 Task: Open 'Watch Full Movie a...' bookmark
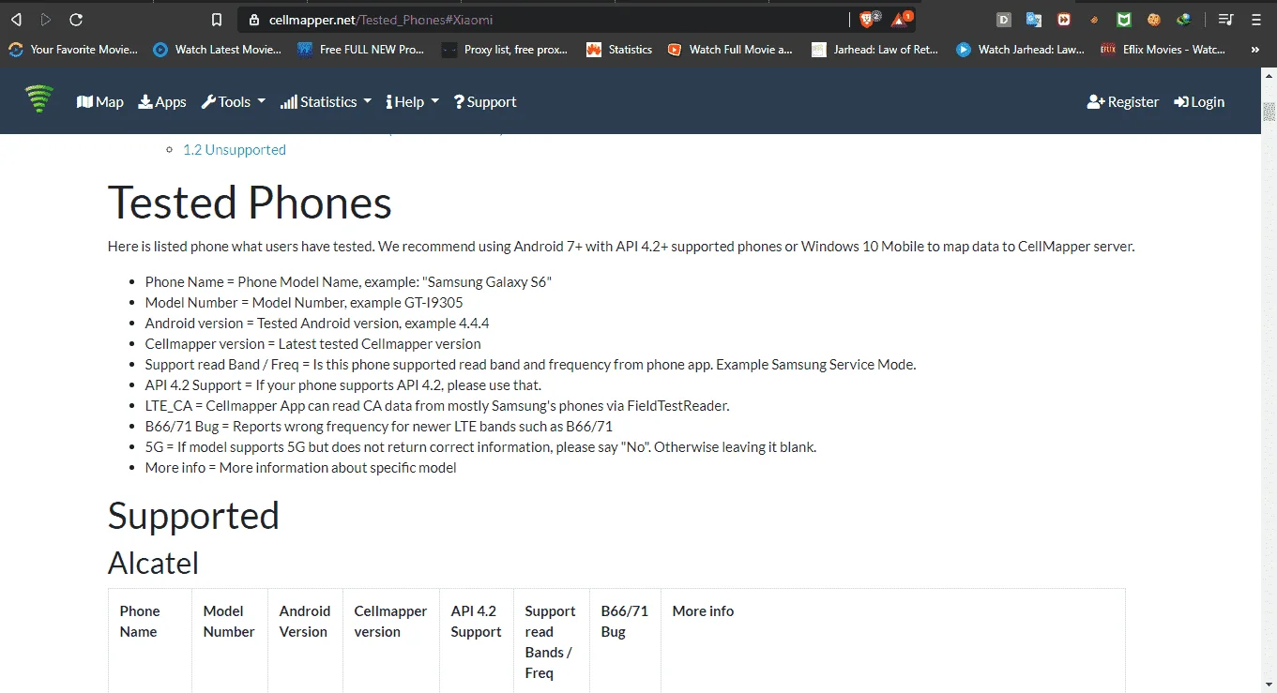(x=730, y=50)
